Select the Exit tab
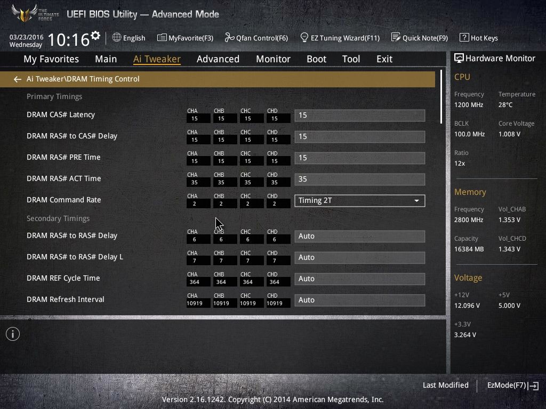This screenshot has height=409, width=546. tap(384, 59)
